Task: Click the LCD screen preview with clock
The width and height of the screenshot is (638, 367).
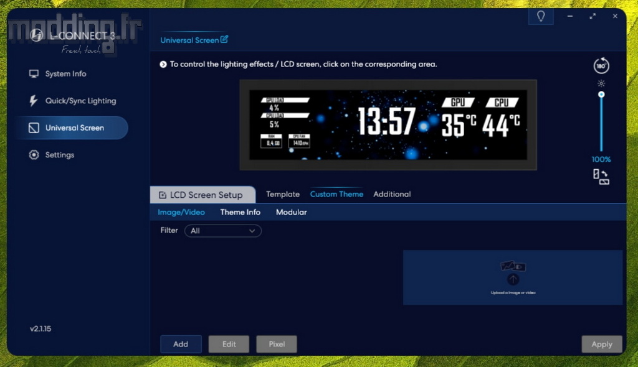Action: [388, 124]
